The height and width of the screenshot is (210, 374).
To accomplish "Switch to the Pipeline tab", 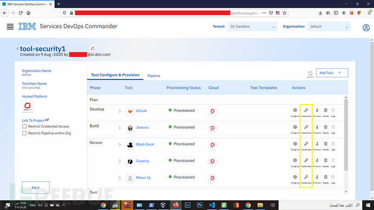I will (x=153, y=76).
